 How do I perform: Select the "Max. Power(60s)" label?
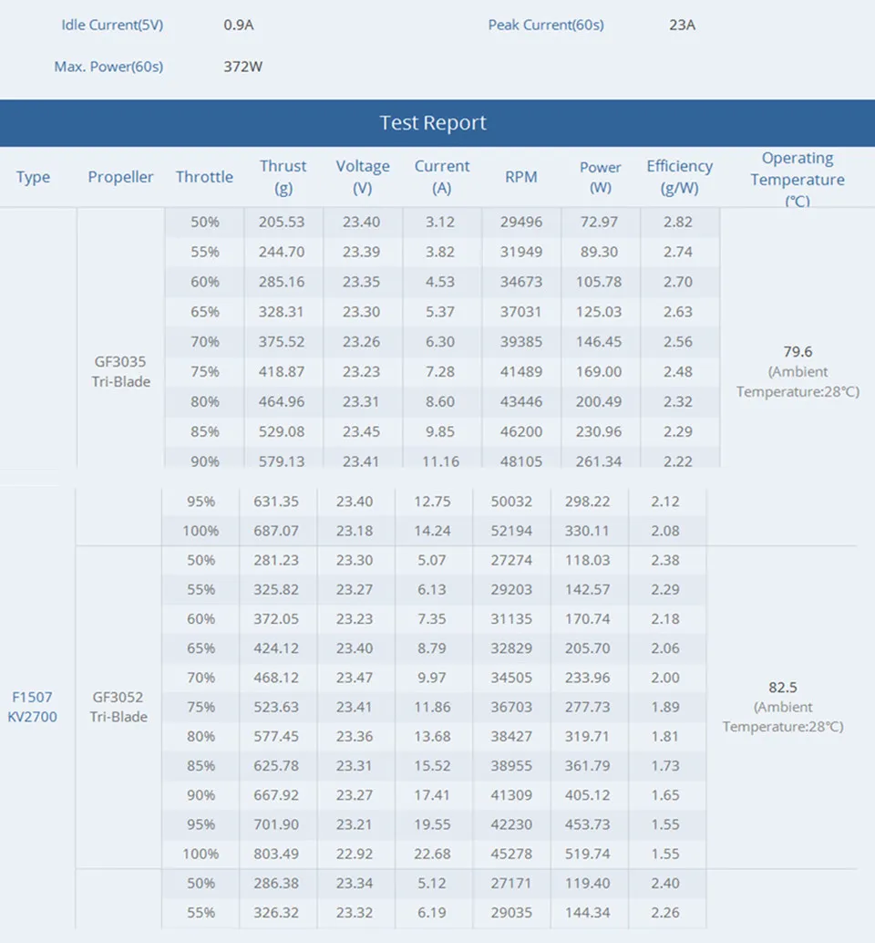click(108, 67)
